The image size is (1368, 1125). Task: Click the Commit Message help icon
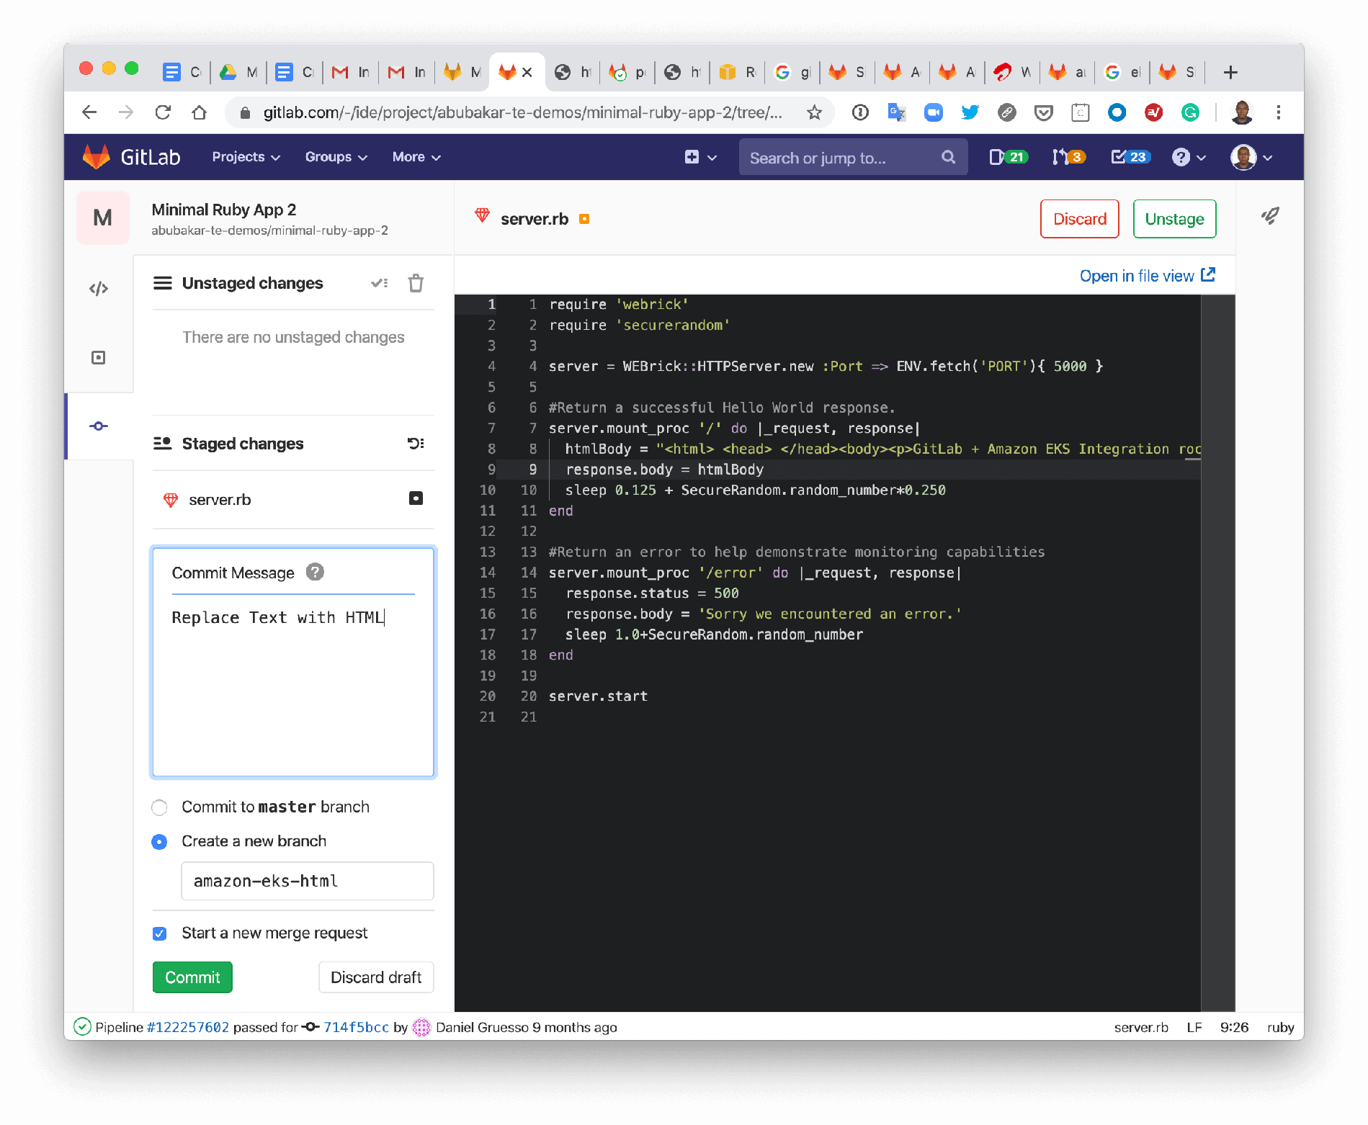[x=315, y=572]
